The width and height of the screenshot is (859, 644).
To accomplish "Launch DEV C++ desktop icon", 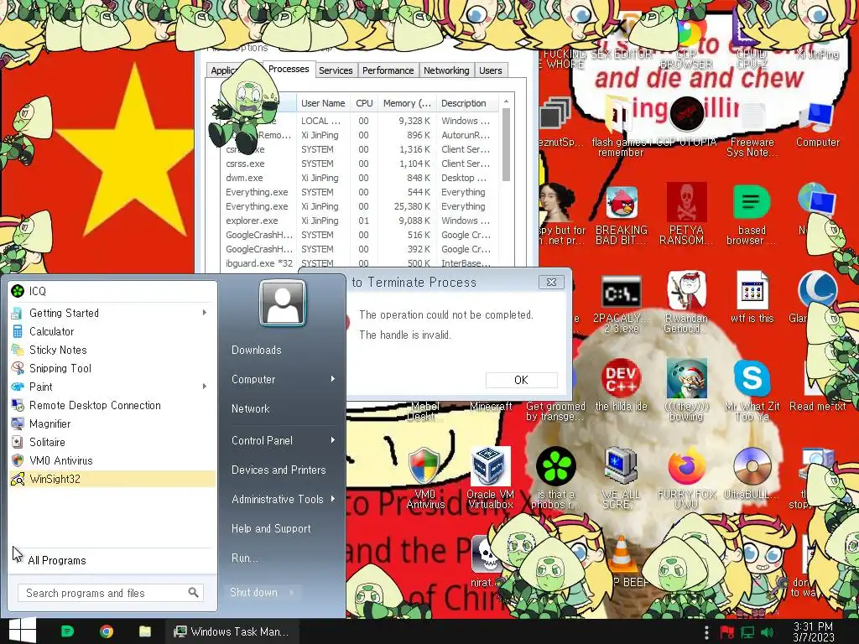I will 622,385.
